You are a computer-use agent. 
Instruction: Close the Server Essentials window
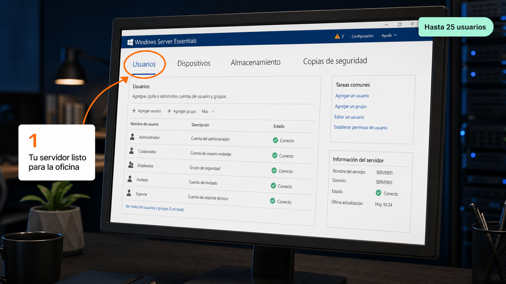pos(412,24)
